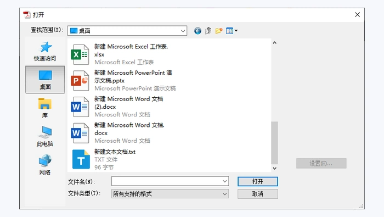Click the 取消 button
This screenshot has height=217, width=384.
[258, 194]
